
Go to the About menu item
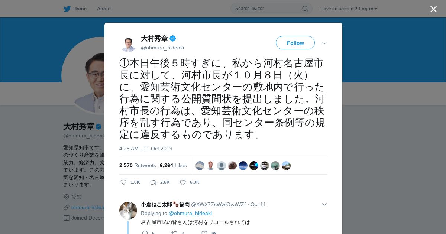tap(104, 9)
